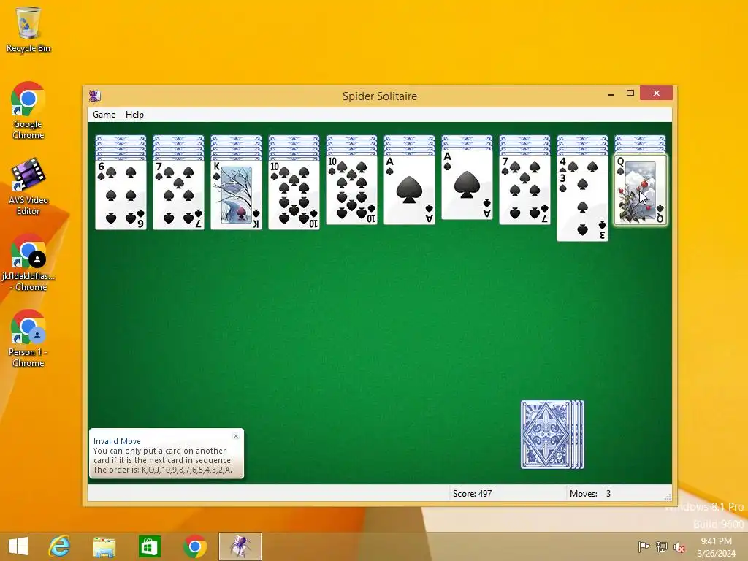Select the Queen of spades card
The image size is (748, 561).
coord(640,190)
